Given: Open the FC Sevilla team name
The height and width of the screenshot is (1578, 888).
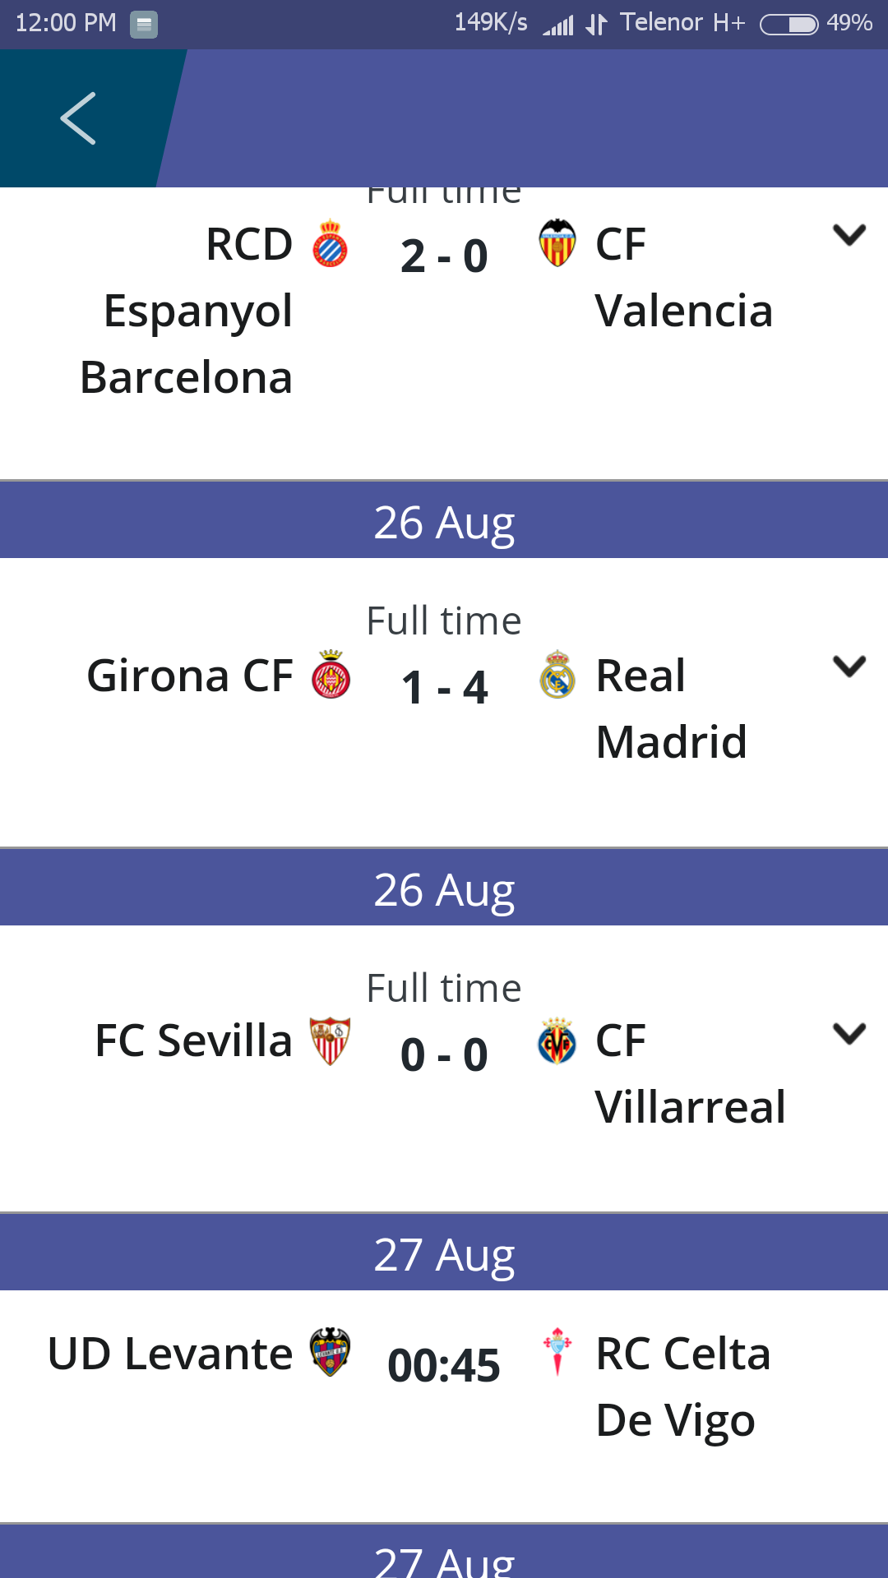Looking at the screenshot, I should click(194, 1040).
